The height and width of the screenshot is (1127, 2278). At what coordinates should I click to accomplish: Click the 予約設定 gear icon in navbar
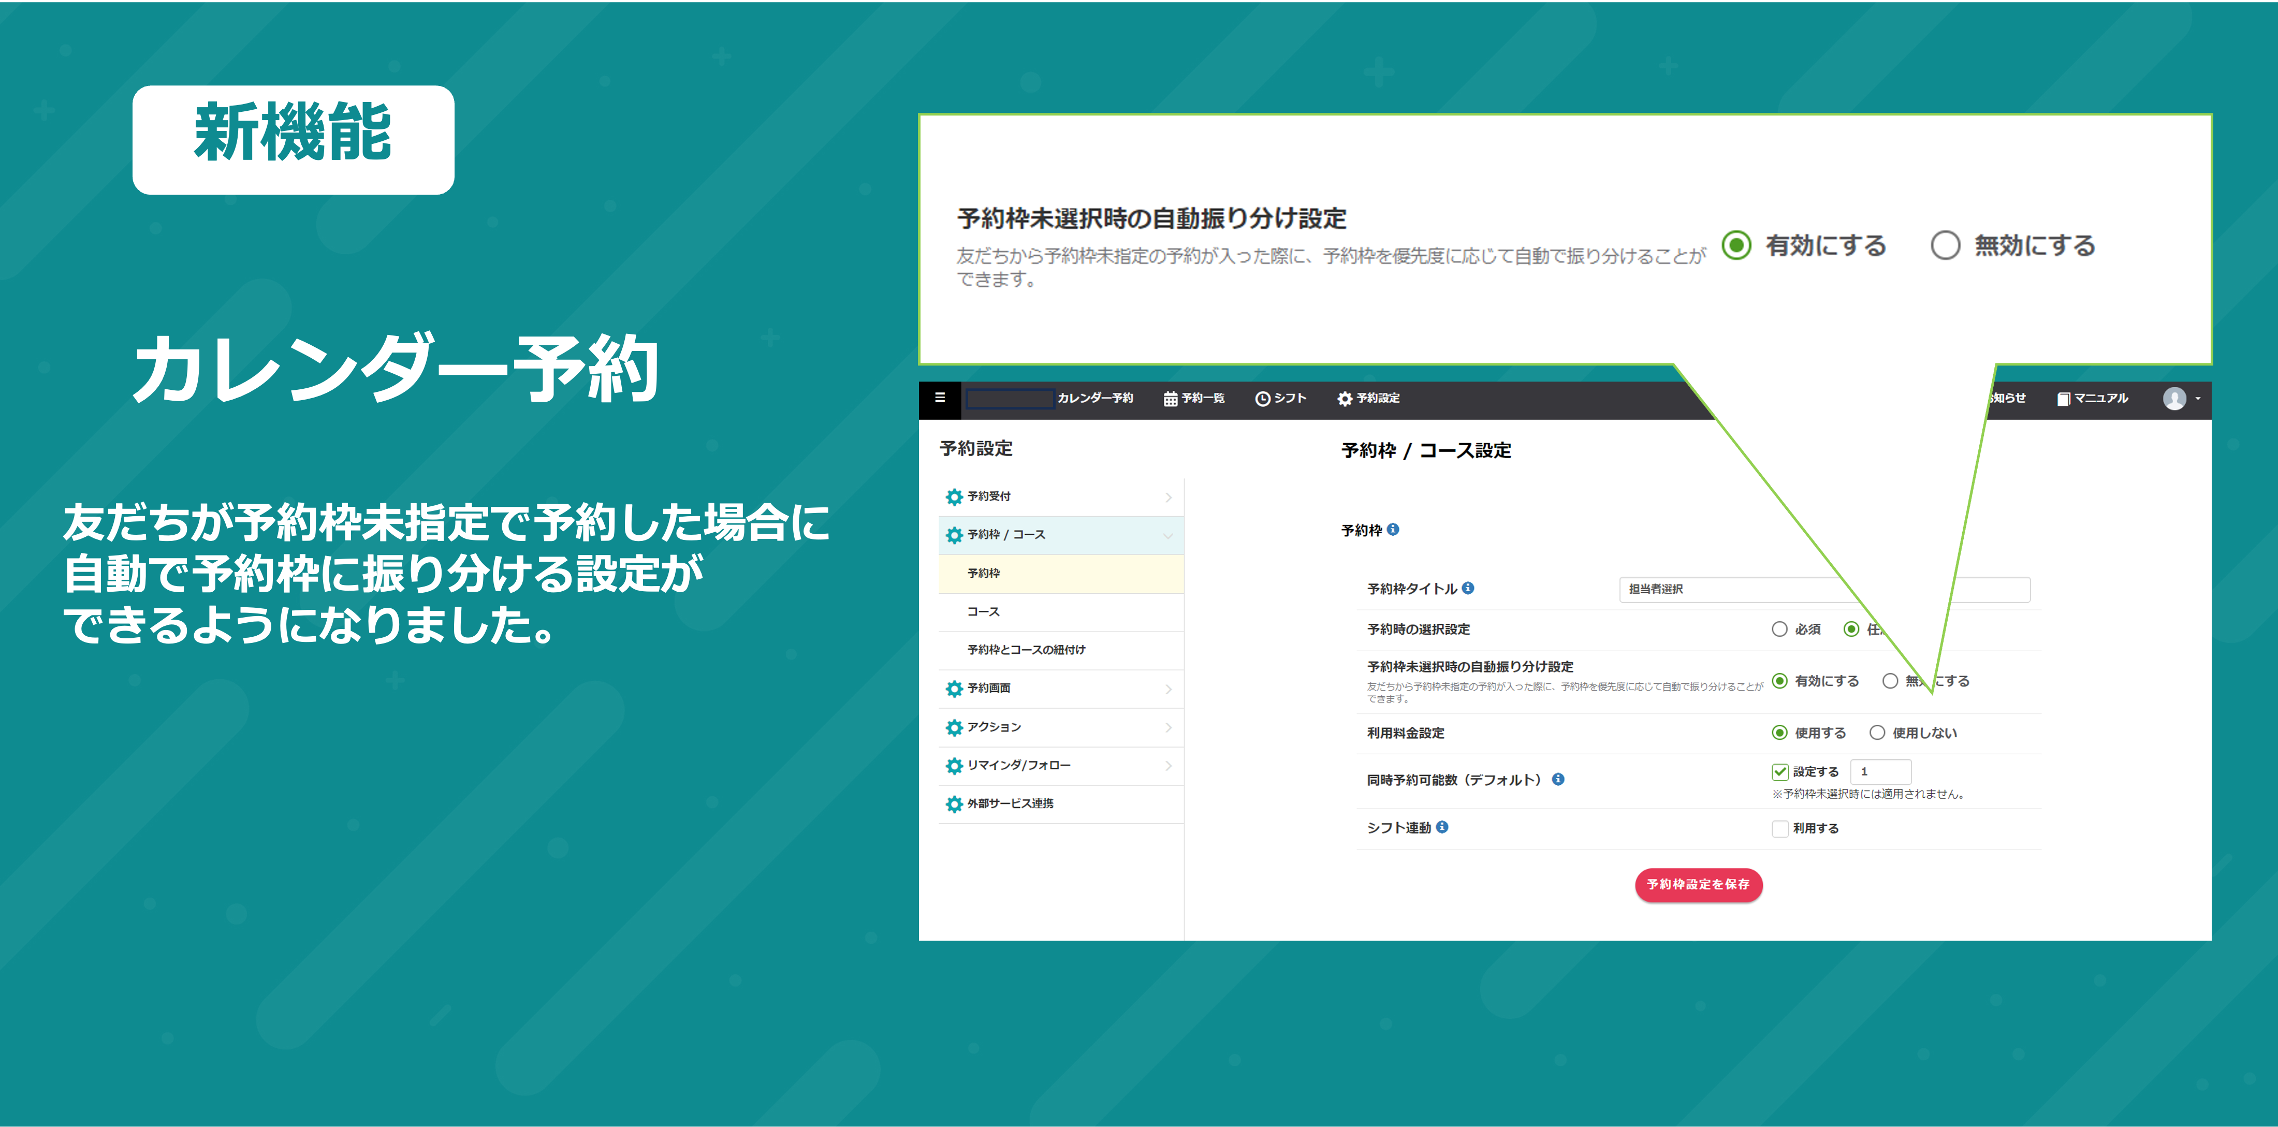(1345, 399)
